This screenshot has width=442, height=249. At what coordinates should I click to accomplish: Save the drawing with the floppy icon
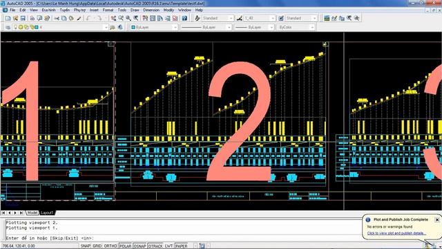(x=23, y=18)
